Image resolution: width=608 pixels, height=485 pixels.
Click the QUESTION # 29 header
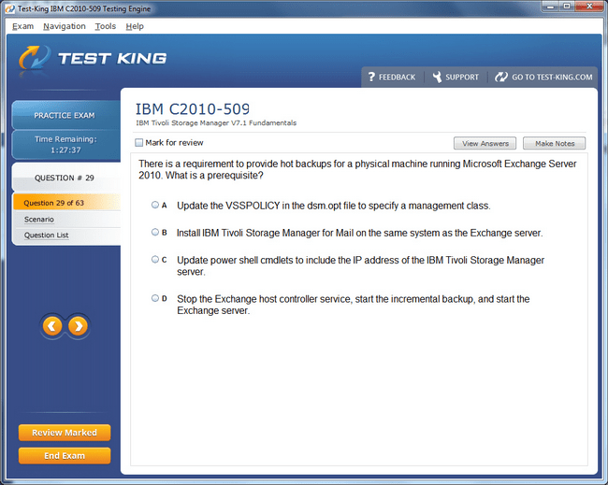65,178
